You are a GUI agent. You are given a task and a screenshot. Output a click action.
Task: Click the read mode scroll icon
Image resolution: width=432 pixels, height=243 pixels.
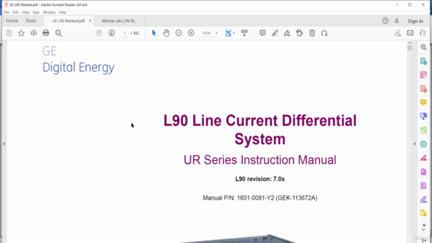point(244,33)
